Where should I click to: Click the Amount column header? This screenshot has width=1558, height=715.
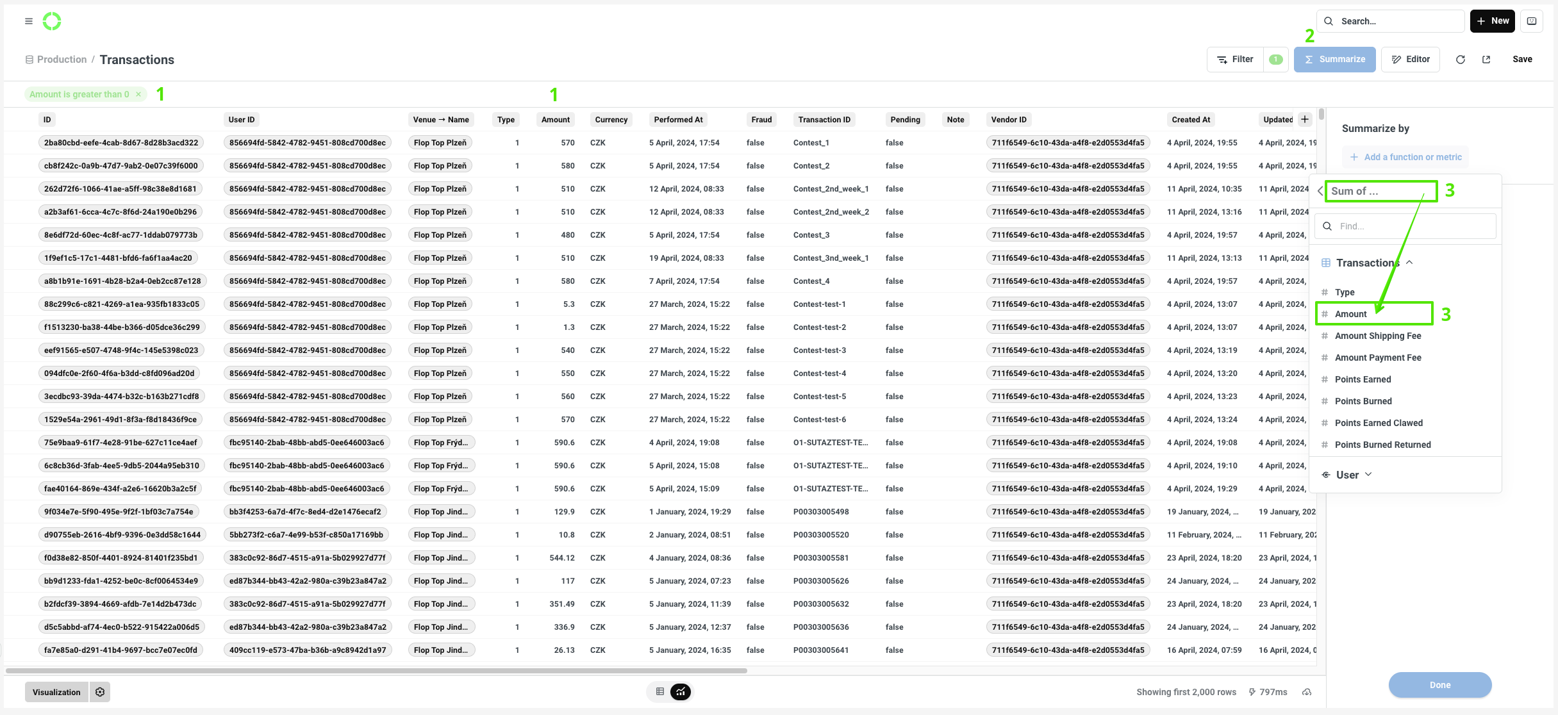point(555,119)
